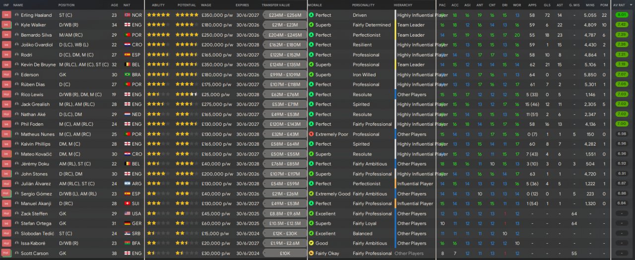The width and height of the screenshot is (635, 260).
Task: Sort by the POTENTIAL column header
Action: pyautogui.click(x=186, y=5)
